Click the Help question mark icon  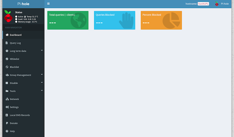(7, 131)
